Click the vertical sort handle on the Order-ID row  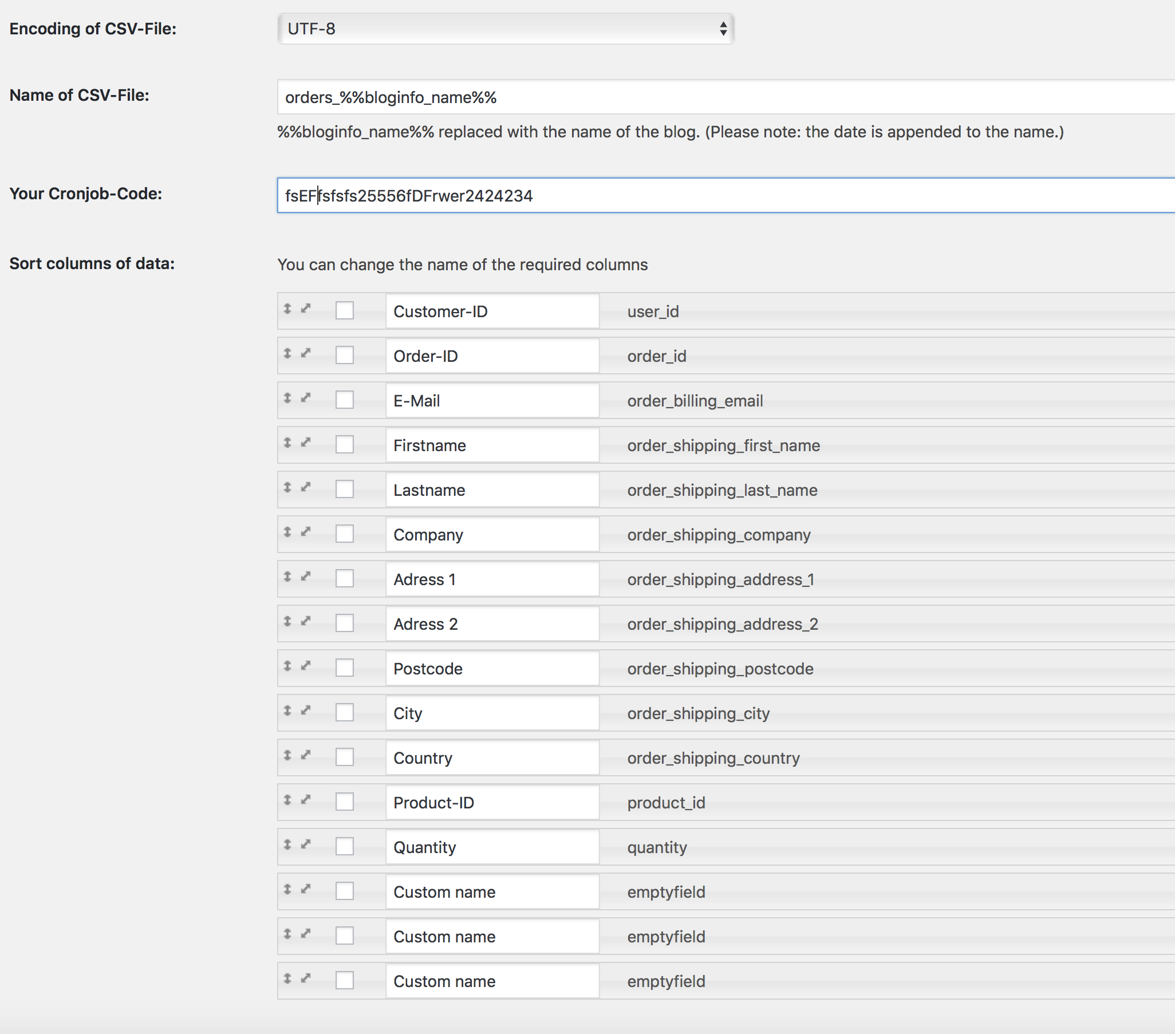(287, 353)
